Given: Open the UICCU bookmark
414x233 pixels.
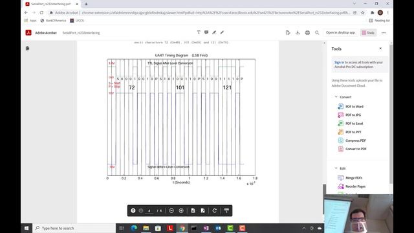Looking at the screenshot, I should 77,20.
